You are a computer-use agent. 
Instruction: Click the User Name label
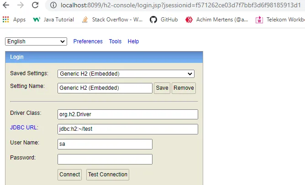(x=25, y=143)
